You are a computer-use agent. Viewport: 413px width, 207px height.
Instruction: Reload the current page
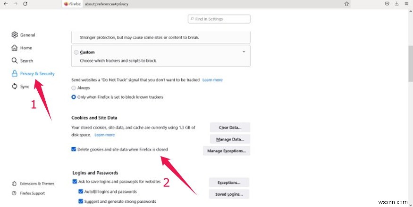tap(25, 4)
